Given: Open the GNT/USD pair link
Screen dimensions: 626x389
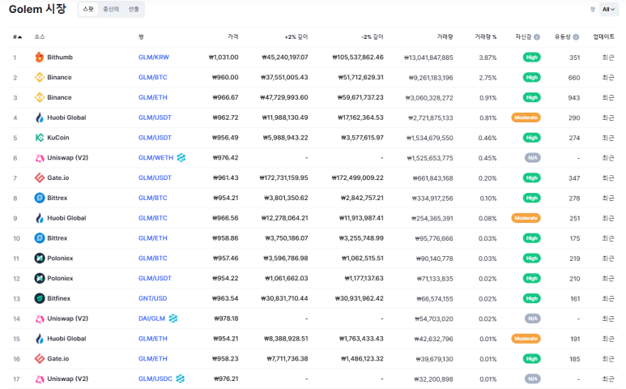Looking at the screenshot, I should coord(152,298).
